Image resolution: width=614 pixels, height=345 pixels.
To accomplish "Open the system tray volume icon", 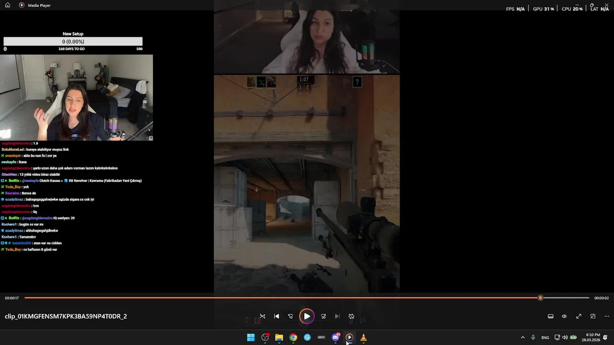I will tap(565, 337).
